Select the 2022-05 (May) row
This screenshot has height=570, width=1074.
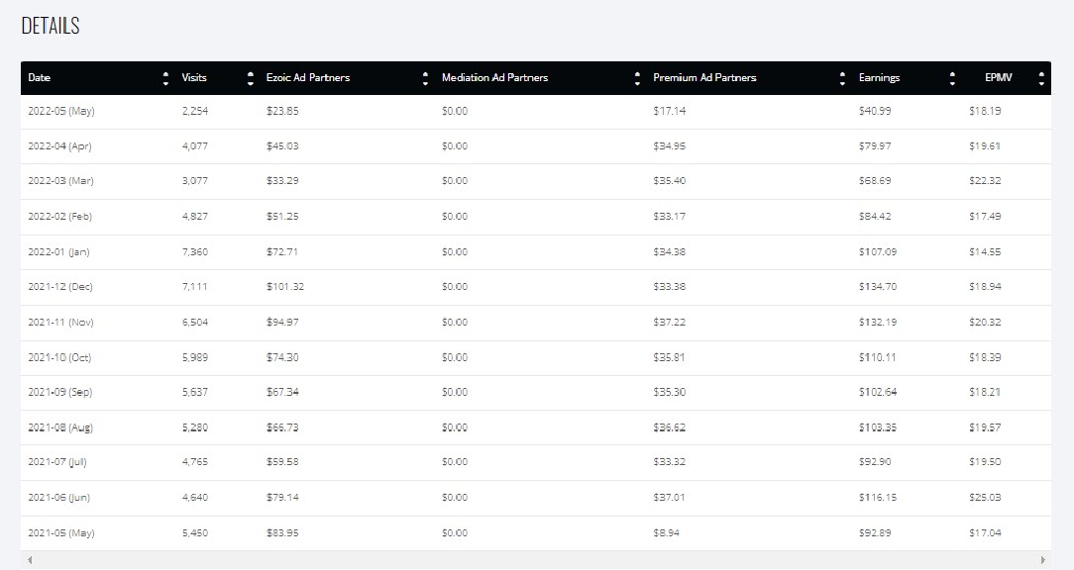pos(536,112)
